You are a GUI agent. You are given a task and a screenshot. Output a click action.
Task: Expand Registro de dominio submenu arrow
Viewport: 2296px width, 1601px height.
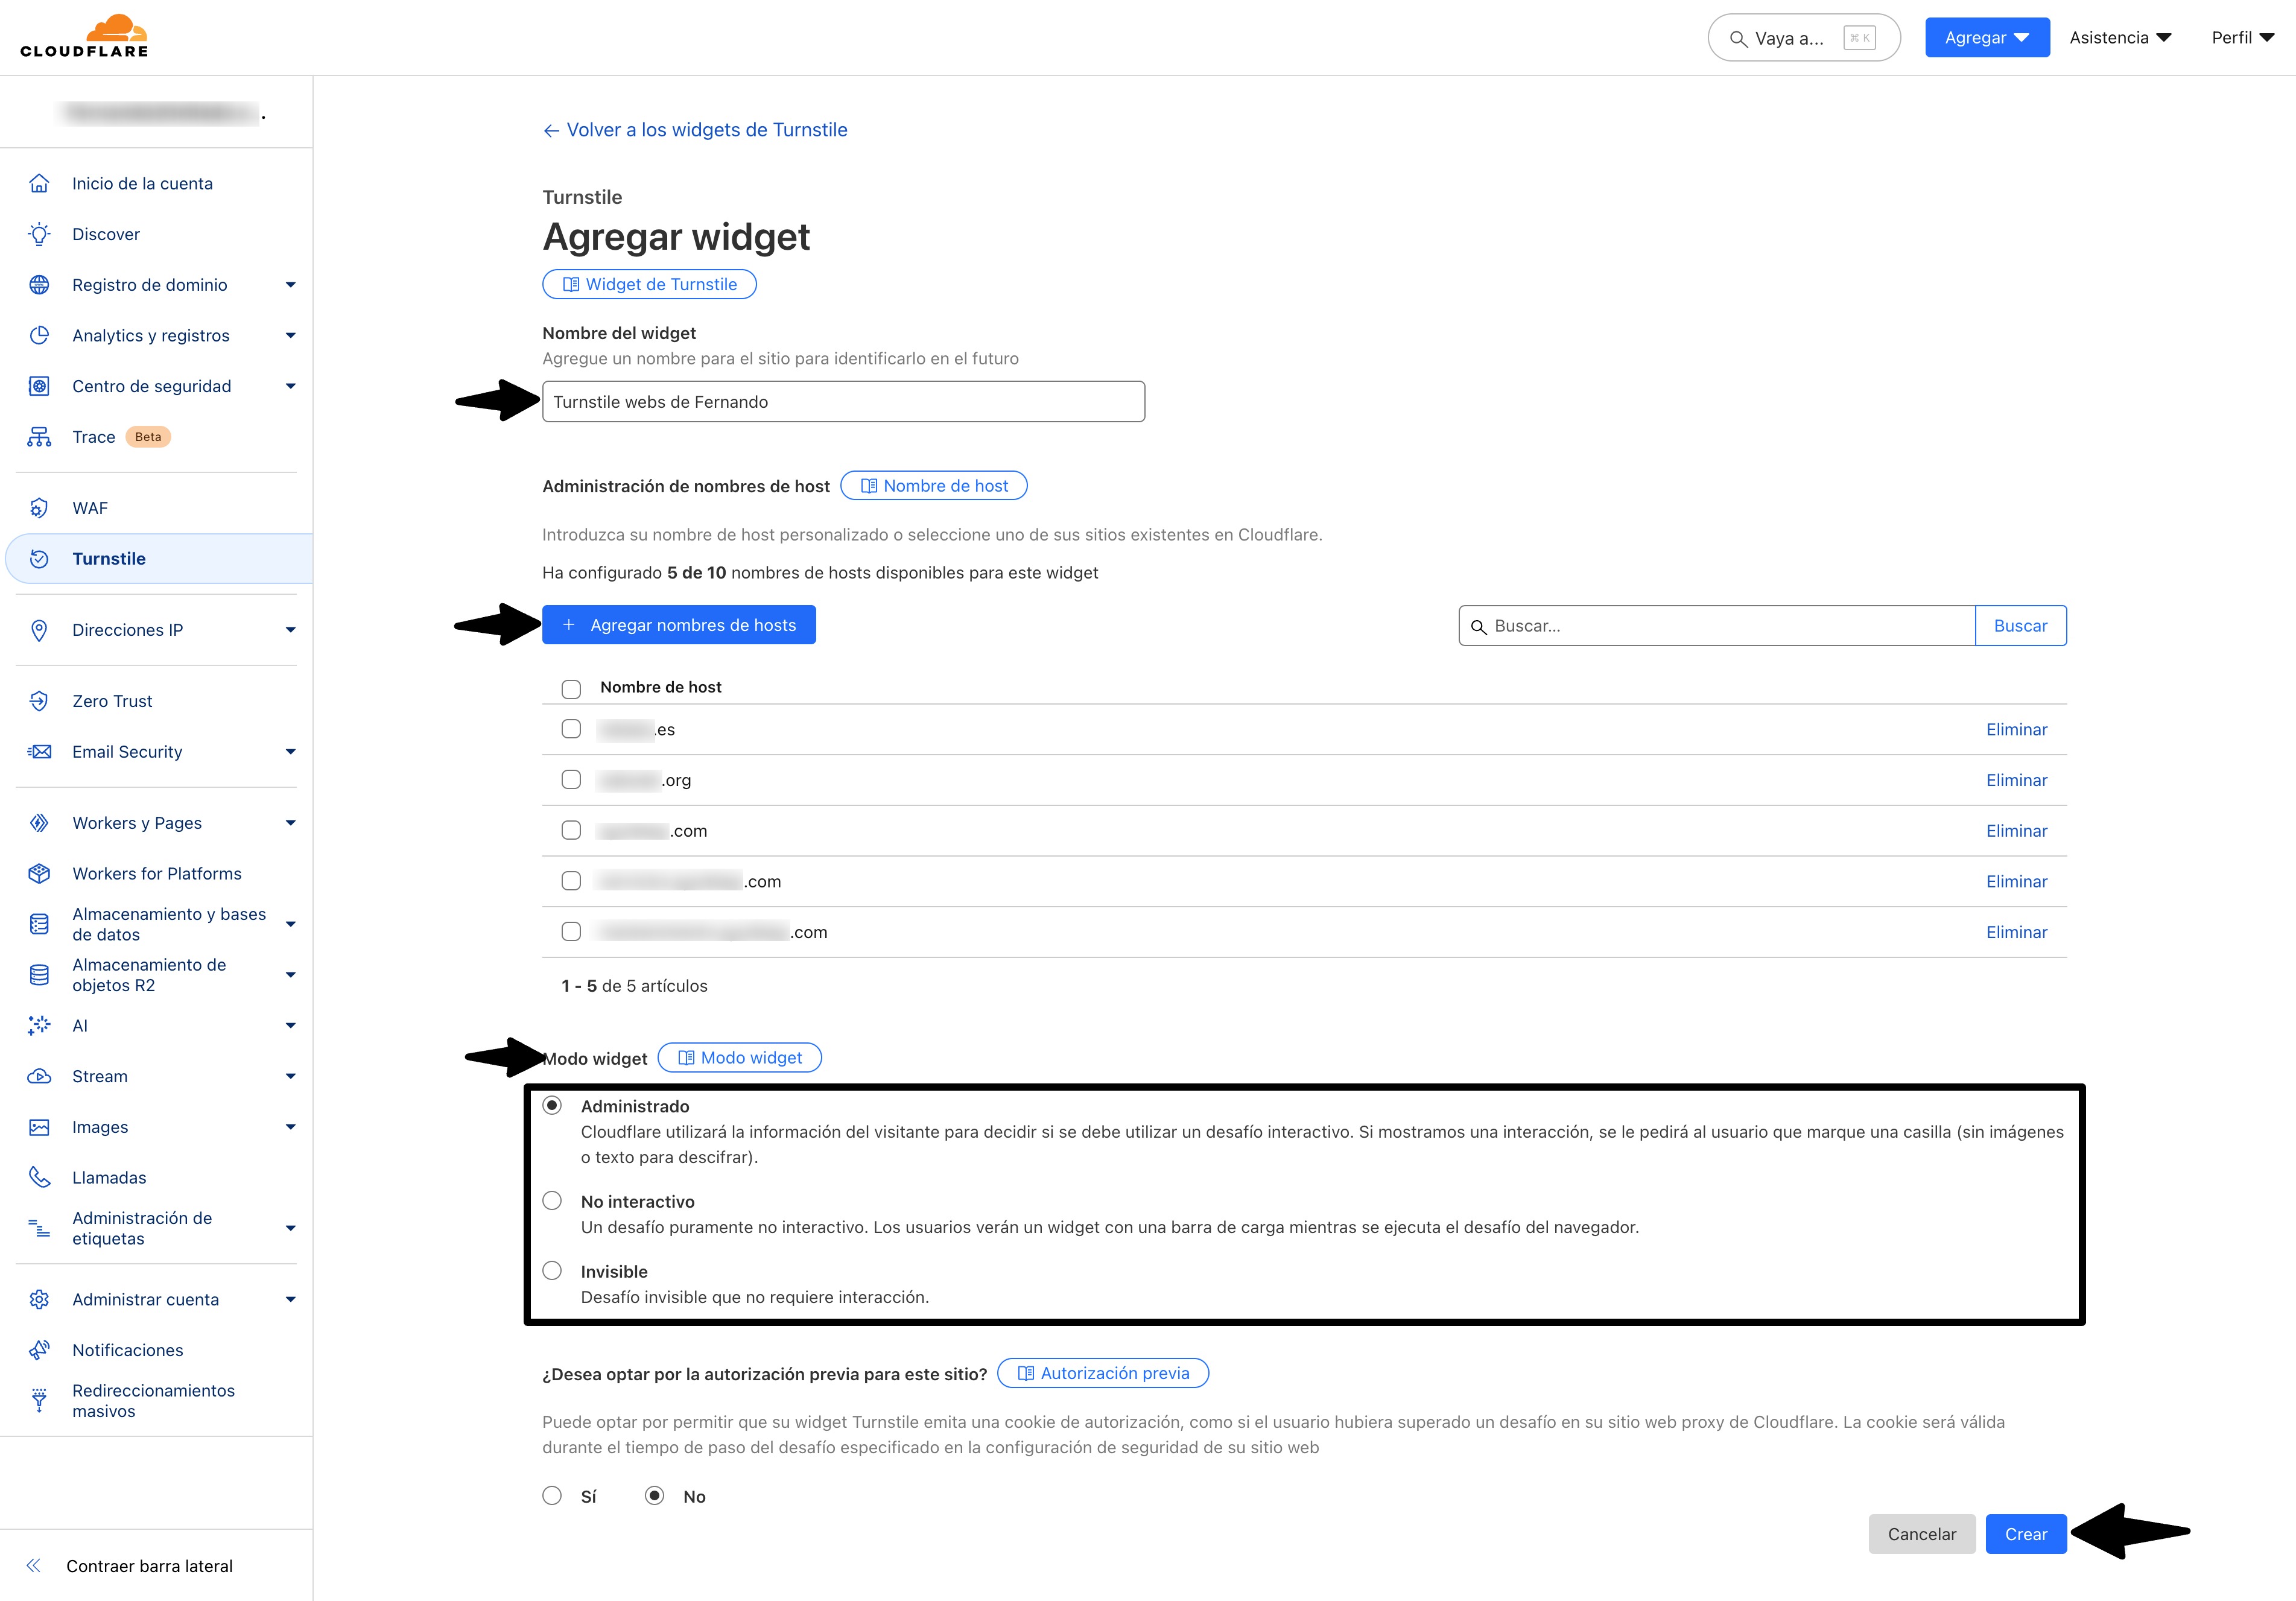point(291,285)
